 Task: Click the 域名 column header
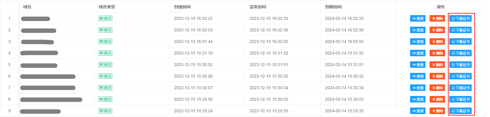[27, 7]
